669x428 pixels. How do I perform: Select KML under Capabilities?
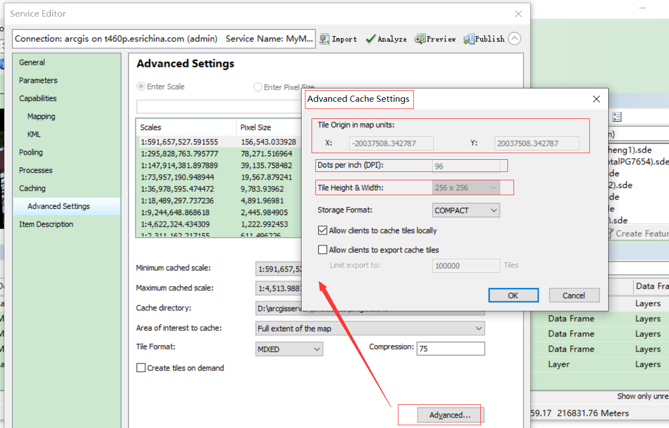pos(34,134)
